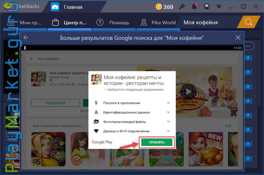The width and height of the screenshot is (264, 175).
Task: Play the Моя кофейня promo video
Action: 188,92
